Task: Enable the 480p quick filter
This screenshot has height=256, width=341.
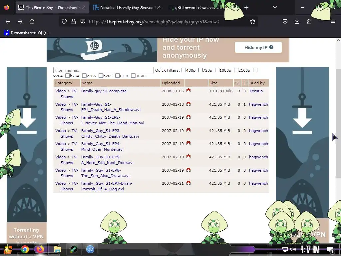Action: 184,70
